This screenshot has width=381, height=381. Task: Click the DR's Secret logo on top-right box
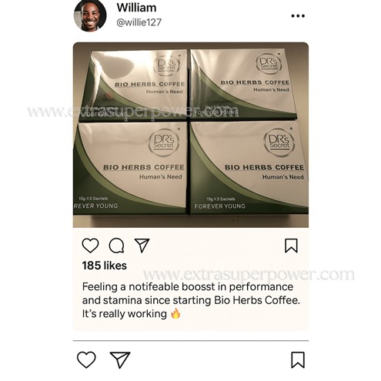[269, 64]
